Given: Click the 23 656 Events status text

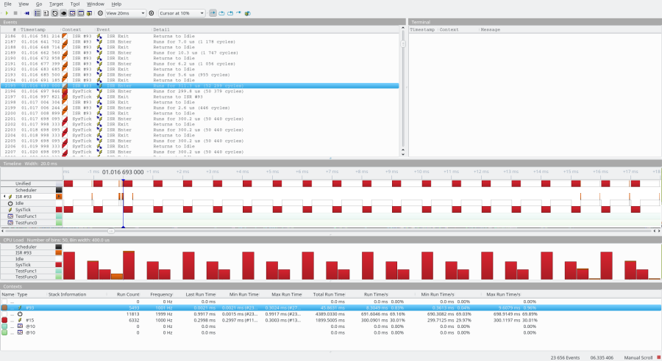Looking at the screenshot, I should tap(565, 357).
